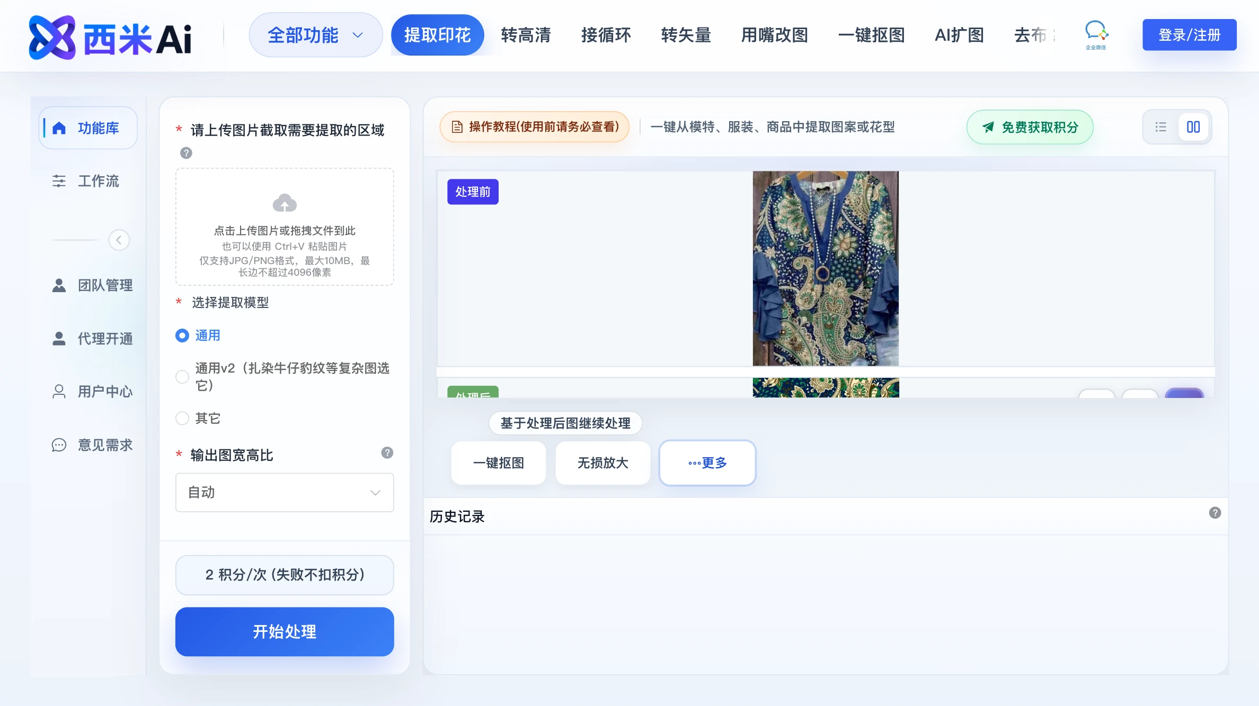Click 基于处理后图继续处理 label
Screen dimensions: 1259x706
pyautogui.click(x=565, y=423)
